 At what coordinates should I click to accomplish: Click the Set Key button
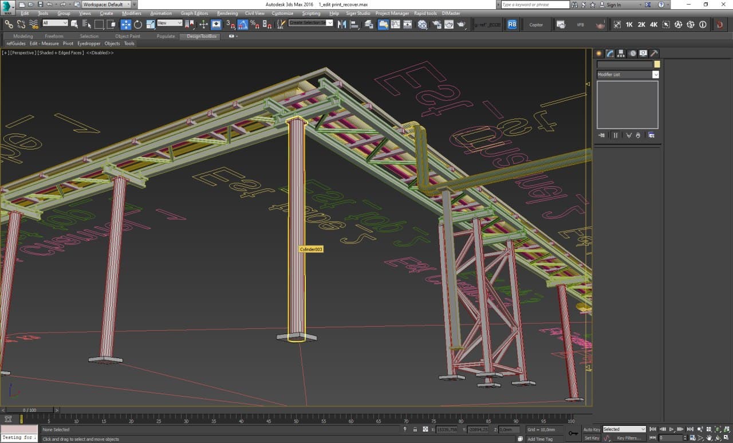(x=592, y=438)
